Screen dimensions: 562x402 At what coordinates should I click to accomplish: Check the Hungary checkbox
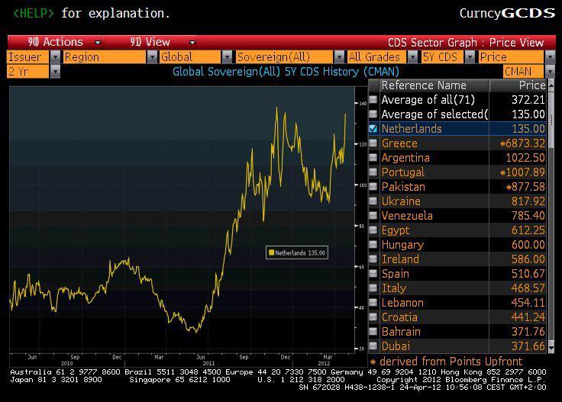[373, 245]
